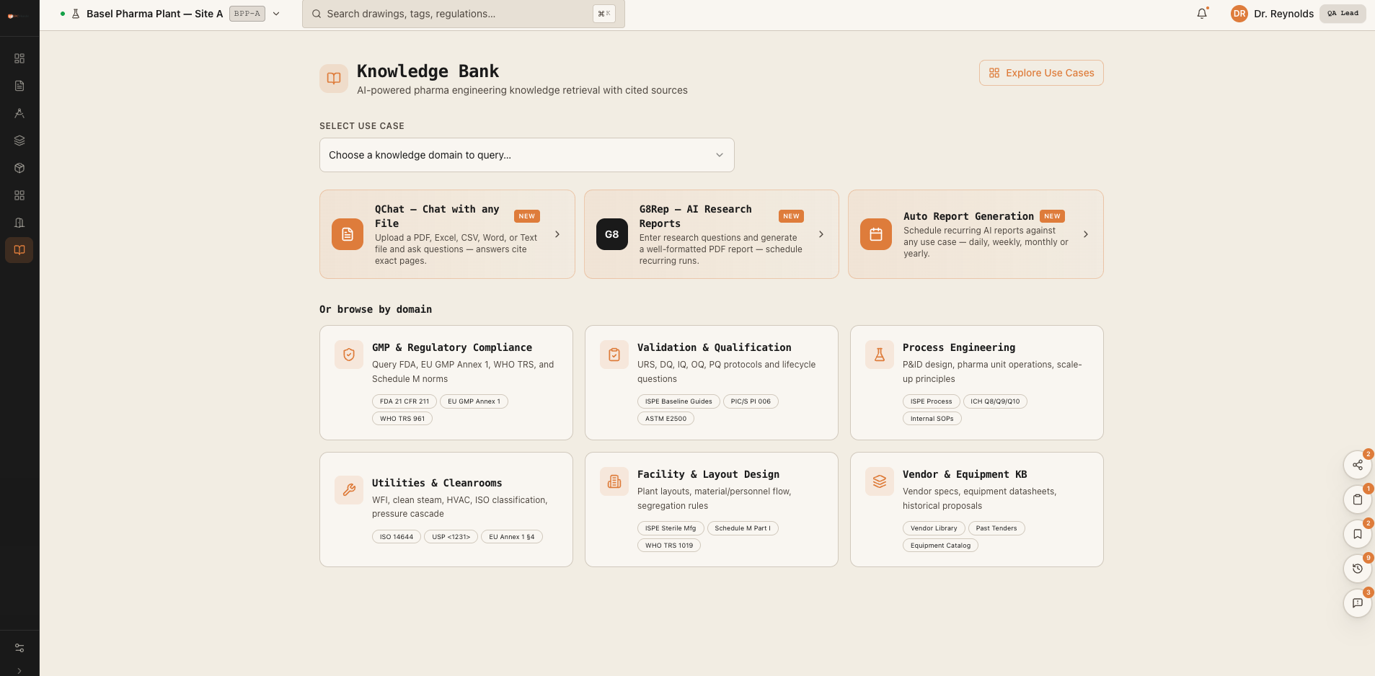This screenshot has height=676, width=1375.
Task: Open the building icon in sidebar
Action: [19, 223]
